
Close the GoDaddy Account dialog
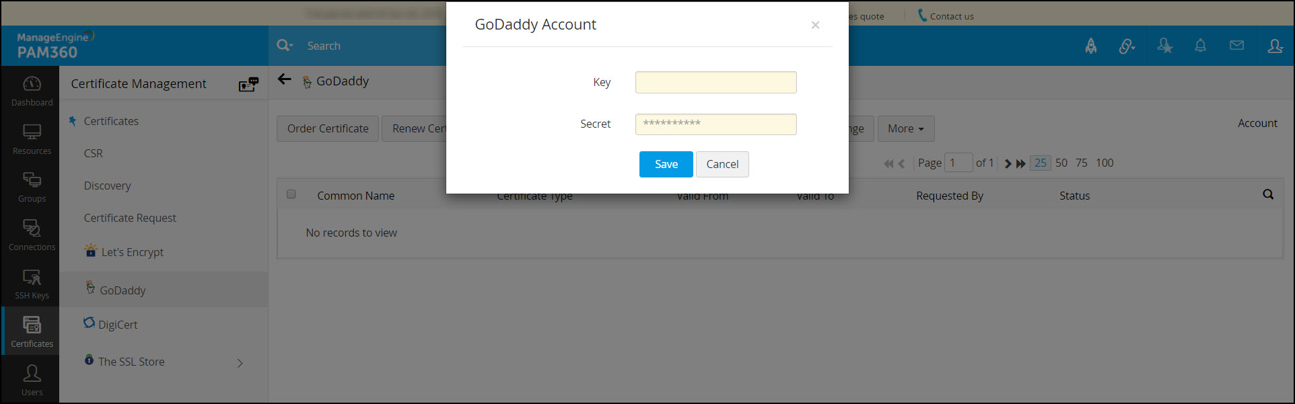click(815, 25)
